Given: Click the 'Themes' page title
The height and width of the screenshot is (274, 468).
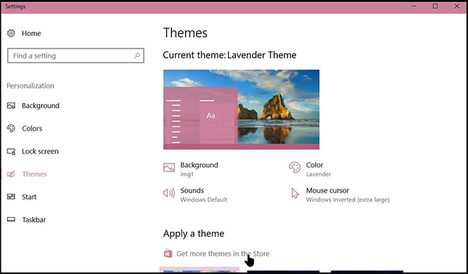Looking at the screenshot, I should [185, 33].
